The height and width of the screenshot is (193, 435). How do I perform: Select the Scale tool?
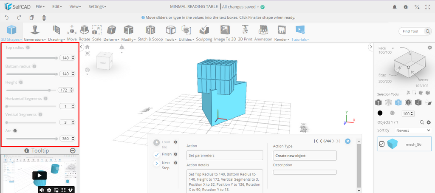[x=97, y=33]
